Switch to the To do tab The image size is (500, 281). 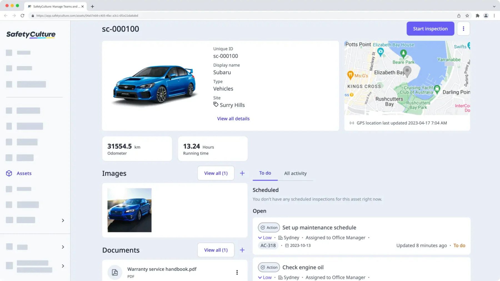(x=265, y=173)
